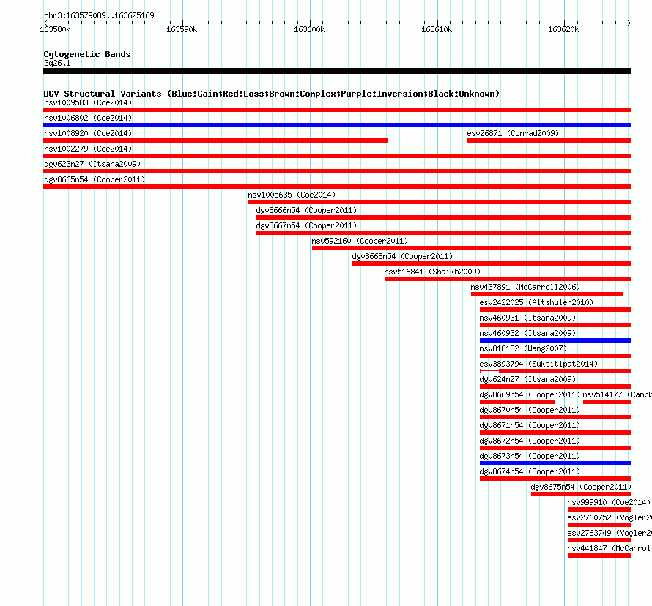
Task: Click the chr3:163579089..163625169 coordinates text
Action: tap(99, 15)
